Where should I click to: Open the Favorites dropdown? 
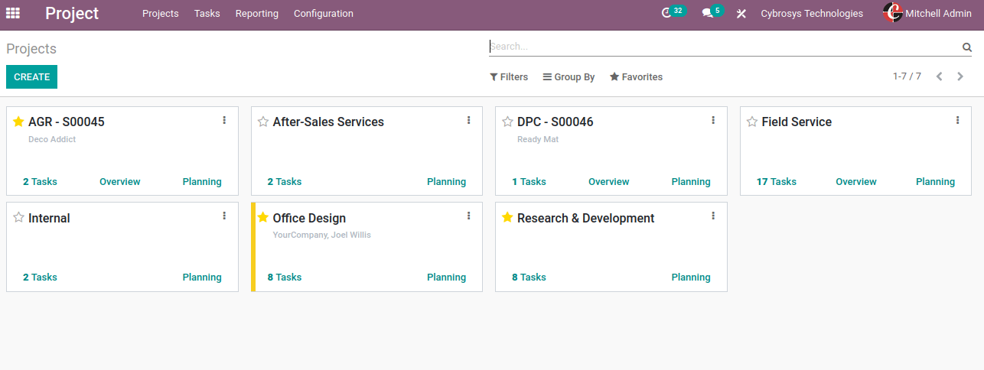click(x=636, y=77)
